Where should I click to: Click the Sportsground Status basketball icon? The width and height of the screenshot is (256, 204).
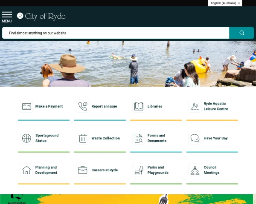pos(26,138)
